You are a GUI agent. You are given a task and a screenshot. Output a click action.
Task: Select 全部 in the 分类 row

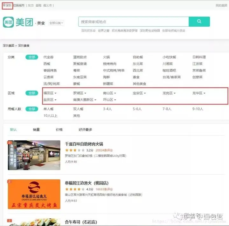point(32,57)
